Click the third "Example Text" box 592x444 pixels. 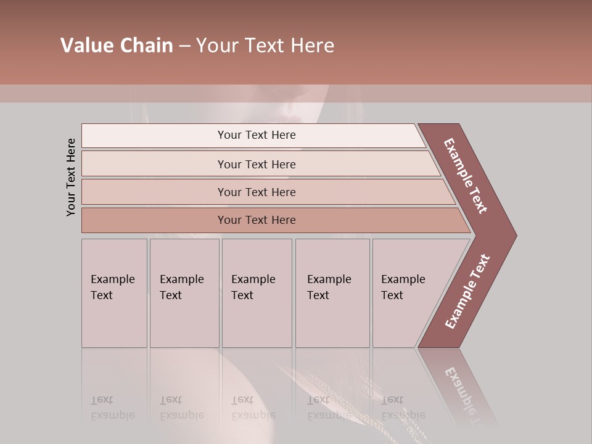[256, 293]
